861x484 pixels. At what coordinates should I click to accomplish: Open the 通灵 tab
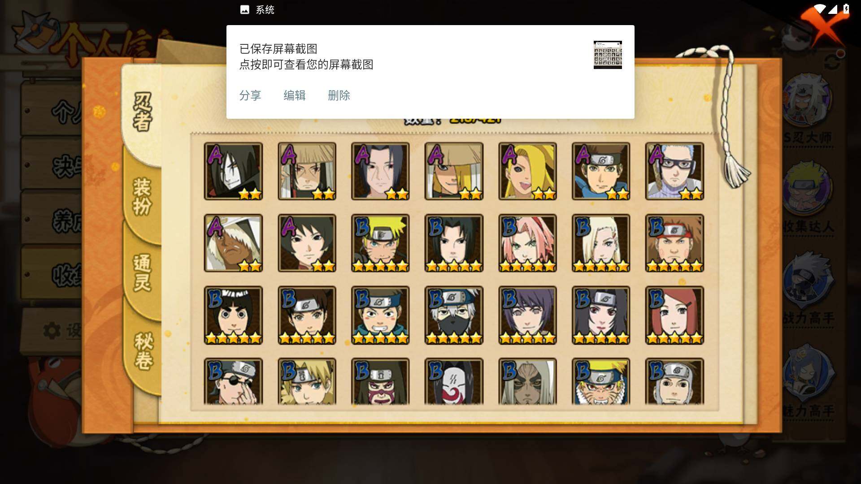coord(143,273)
